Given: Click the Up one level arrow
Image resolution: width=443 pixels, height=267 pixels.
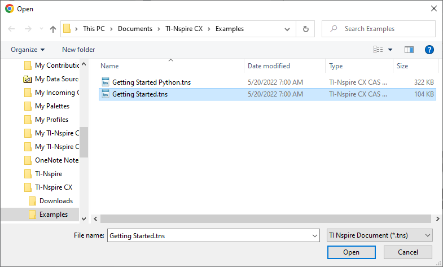Looking at the screenshot, I should coord(53,29).
